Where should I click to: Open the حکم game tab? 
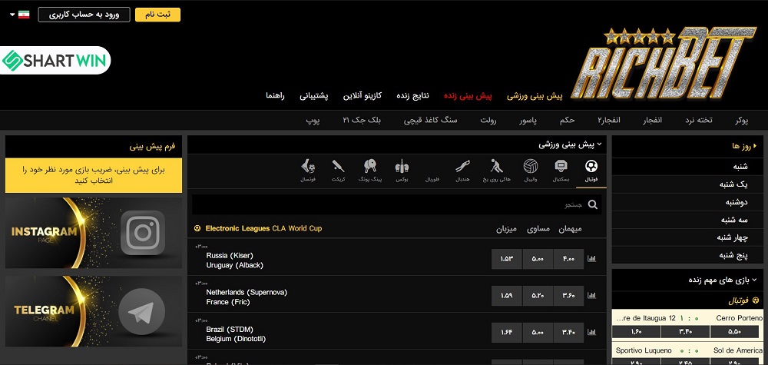[567, 120]
